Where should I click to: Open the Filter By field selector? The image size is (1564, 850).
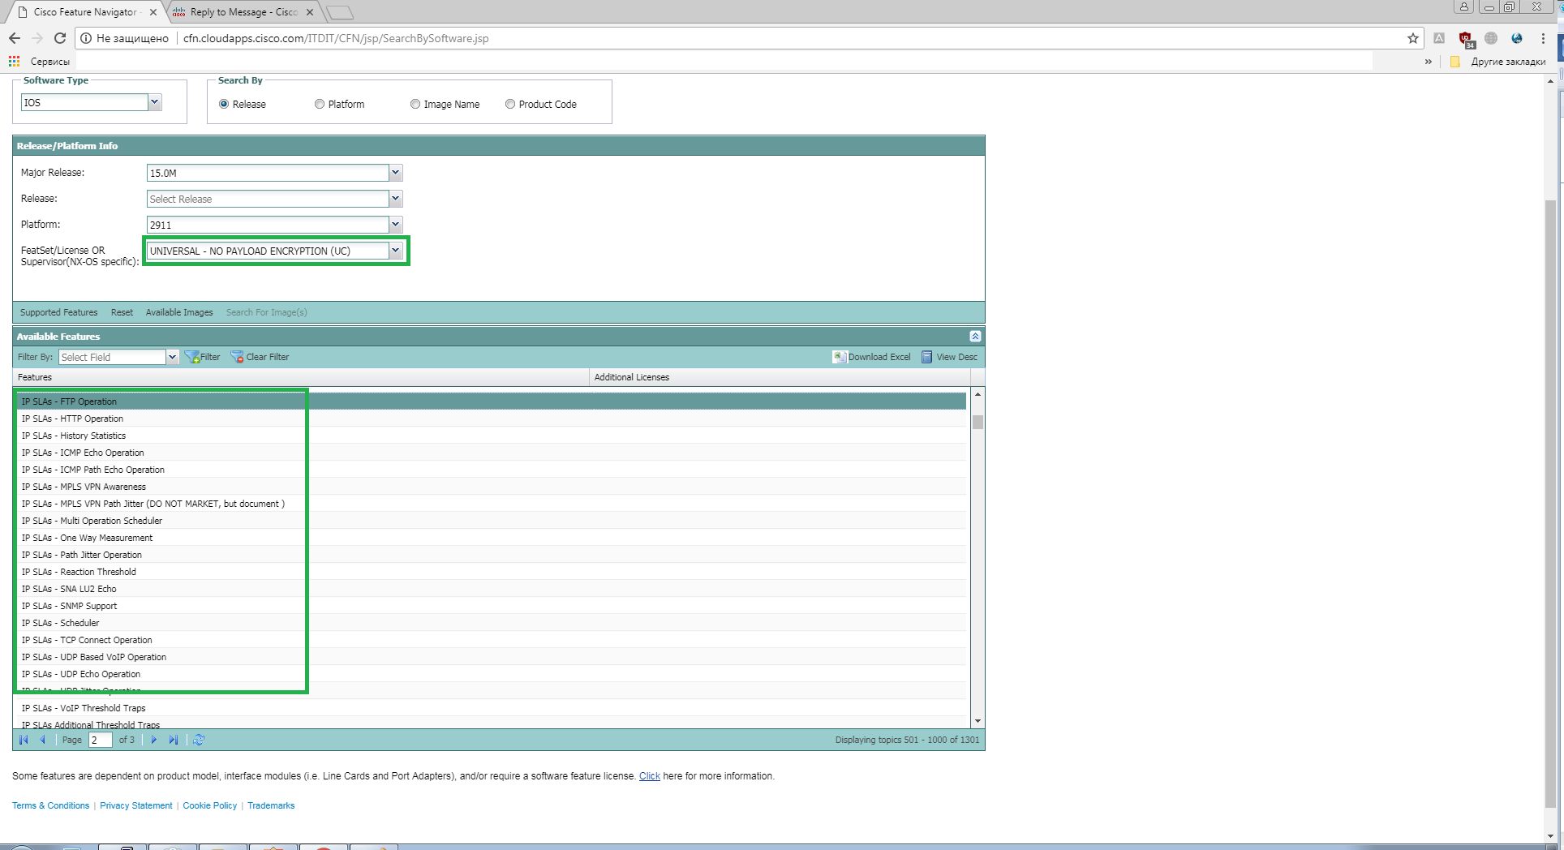[x=172, y=357]
